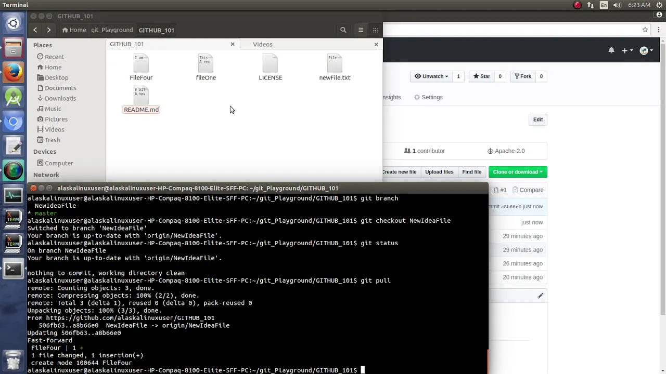Click Find file on GitHub

click(x=472, y=172)
